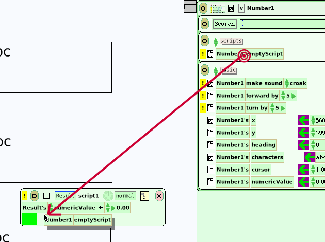Run forward by with its yellow exclamation
Viewport: 325px width, 242px height.
coord(203,96)
